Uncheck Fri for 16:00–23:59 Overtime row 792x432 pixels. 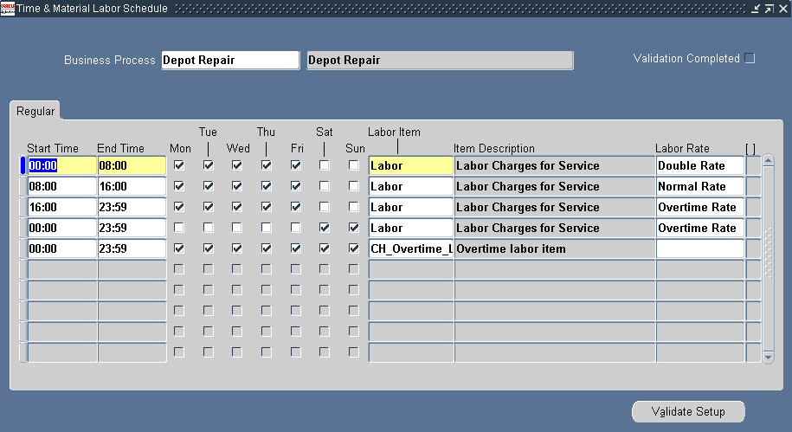coord(296,207)
